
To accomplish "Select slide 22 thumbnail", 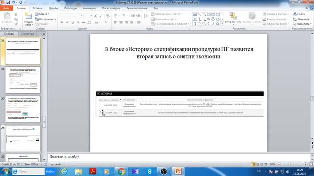I will (23, 80).
